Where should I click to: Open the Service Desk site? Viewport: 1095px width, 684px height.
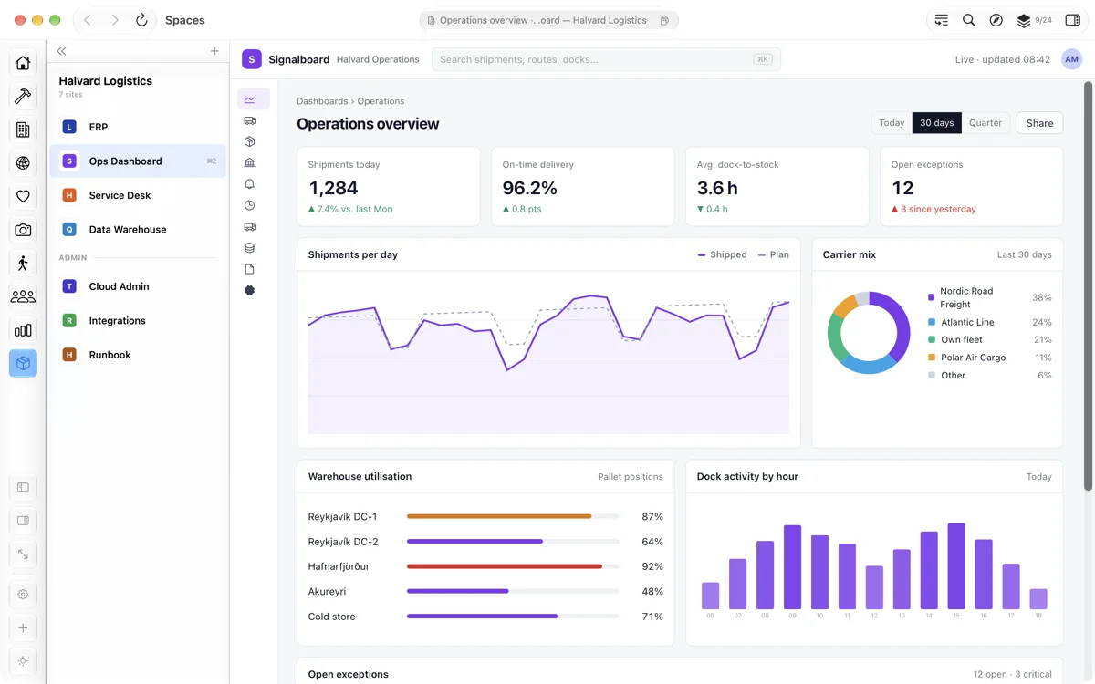tap(138, 195)
